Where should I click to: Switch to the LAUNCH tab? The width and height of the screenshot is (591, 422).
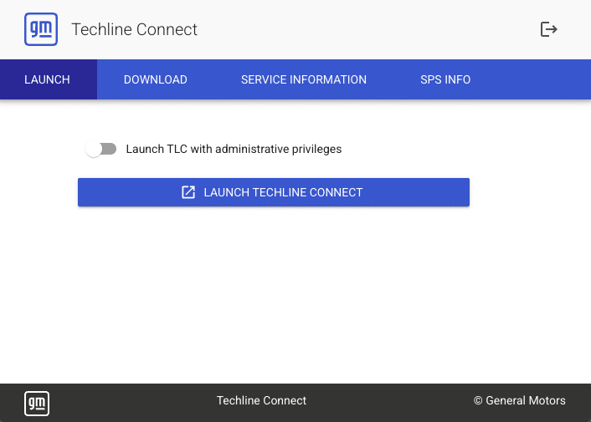[47, 80]
